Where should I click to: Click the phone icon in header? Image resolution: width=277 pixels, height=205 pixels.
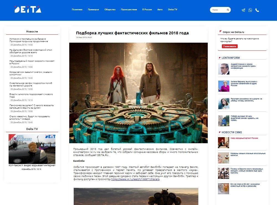[257, 10]
